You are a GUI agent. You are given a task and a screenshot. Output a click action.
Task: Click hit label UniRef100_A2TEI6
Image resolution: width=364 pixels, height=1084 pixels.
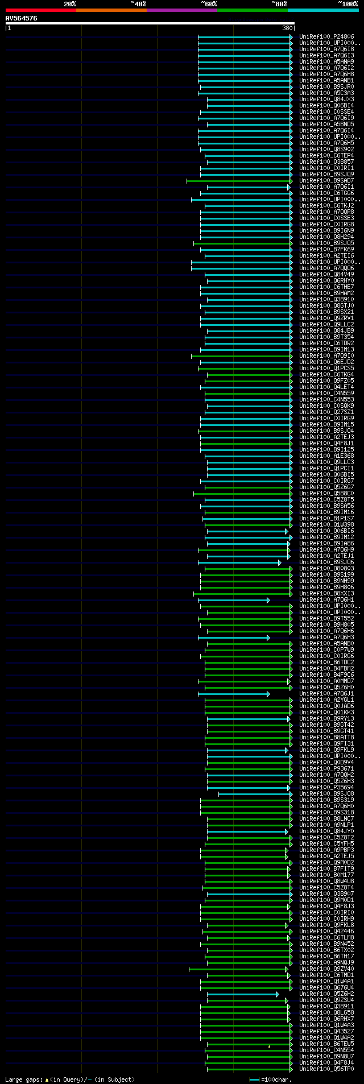[x=326, y=256]
